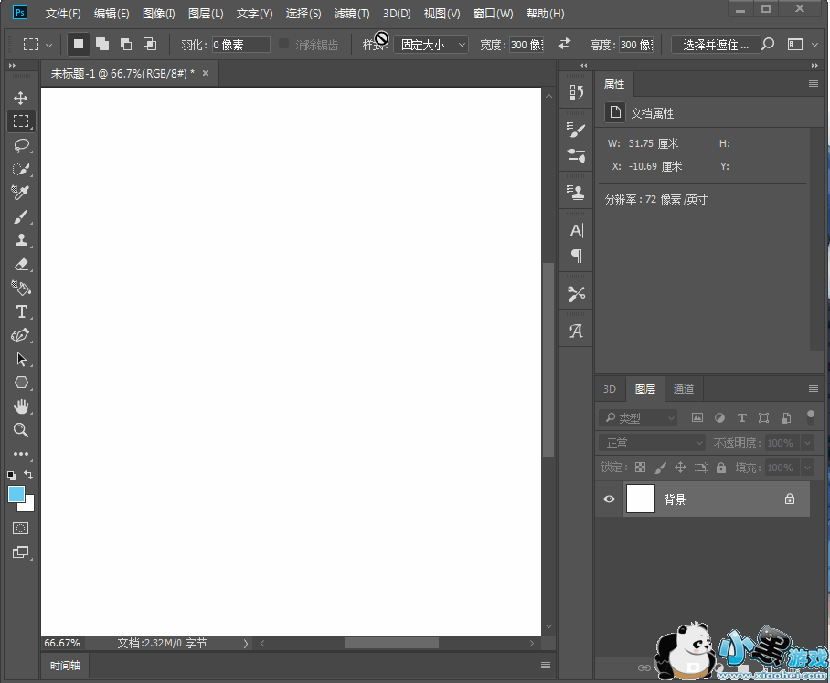Hide the 背景 layer with eye icon
Image resolution: width=830 pixels, height=683 pixels.
point(610,499)
